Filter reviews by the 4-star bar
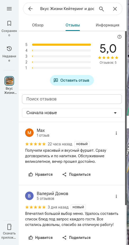The height and width of the screenshot is (245, 129). (61, 50)
